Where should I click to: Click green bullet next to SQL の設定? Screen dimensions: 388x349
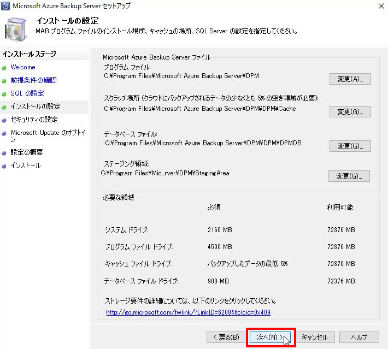coord(4,94)
